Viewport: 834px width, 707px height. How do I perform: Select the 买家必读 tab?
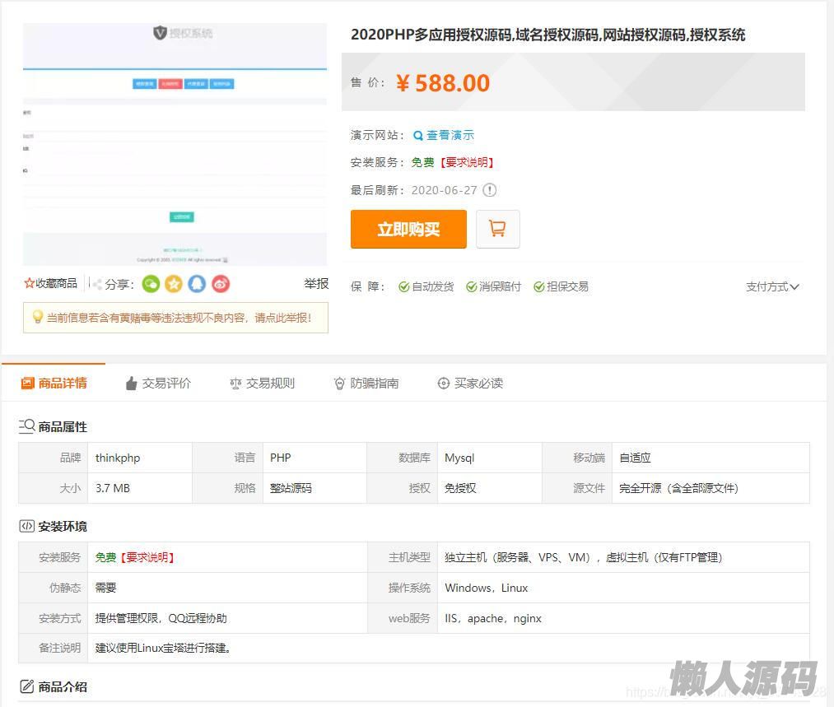[470, 383]
